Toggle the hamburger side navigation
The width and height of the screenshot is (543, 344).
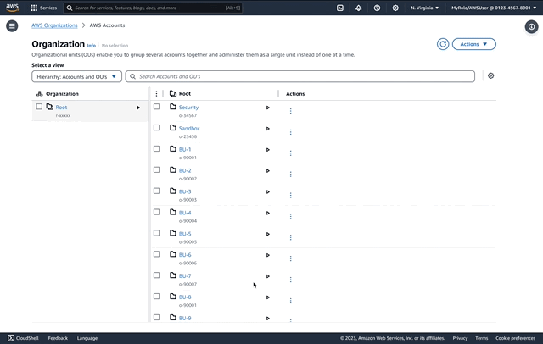12,26
